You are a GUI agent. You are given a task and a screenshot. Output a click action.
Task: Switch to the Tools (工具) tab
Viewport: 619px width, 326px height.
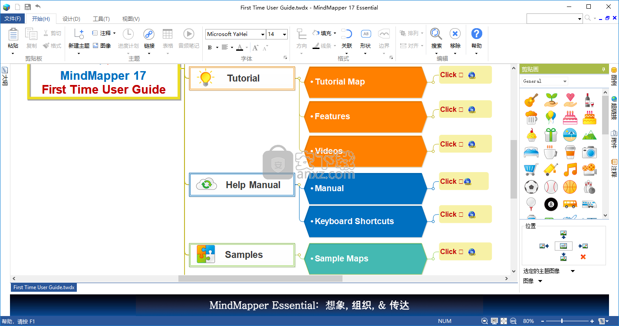coord(101,19)
